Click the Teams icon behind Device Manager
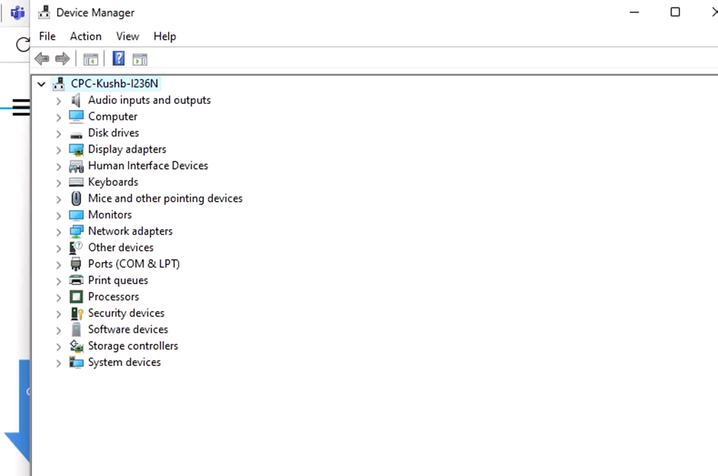The width and height of the screenshot is (718, 476). pyautogui.click(x=18, y=12)
